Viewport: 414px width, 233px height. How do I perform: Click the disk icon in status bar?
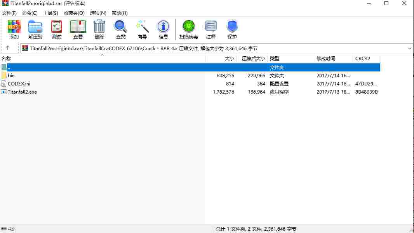coord(4,229)
